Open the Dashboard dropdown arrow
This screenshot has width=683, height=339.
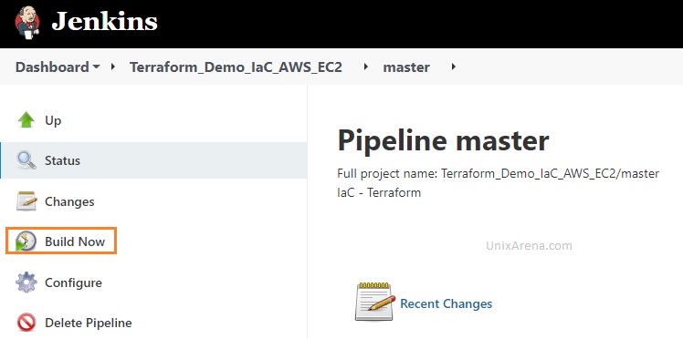[x=96, y=67]
